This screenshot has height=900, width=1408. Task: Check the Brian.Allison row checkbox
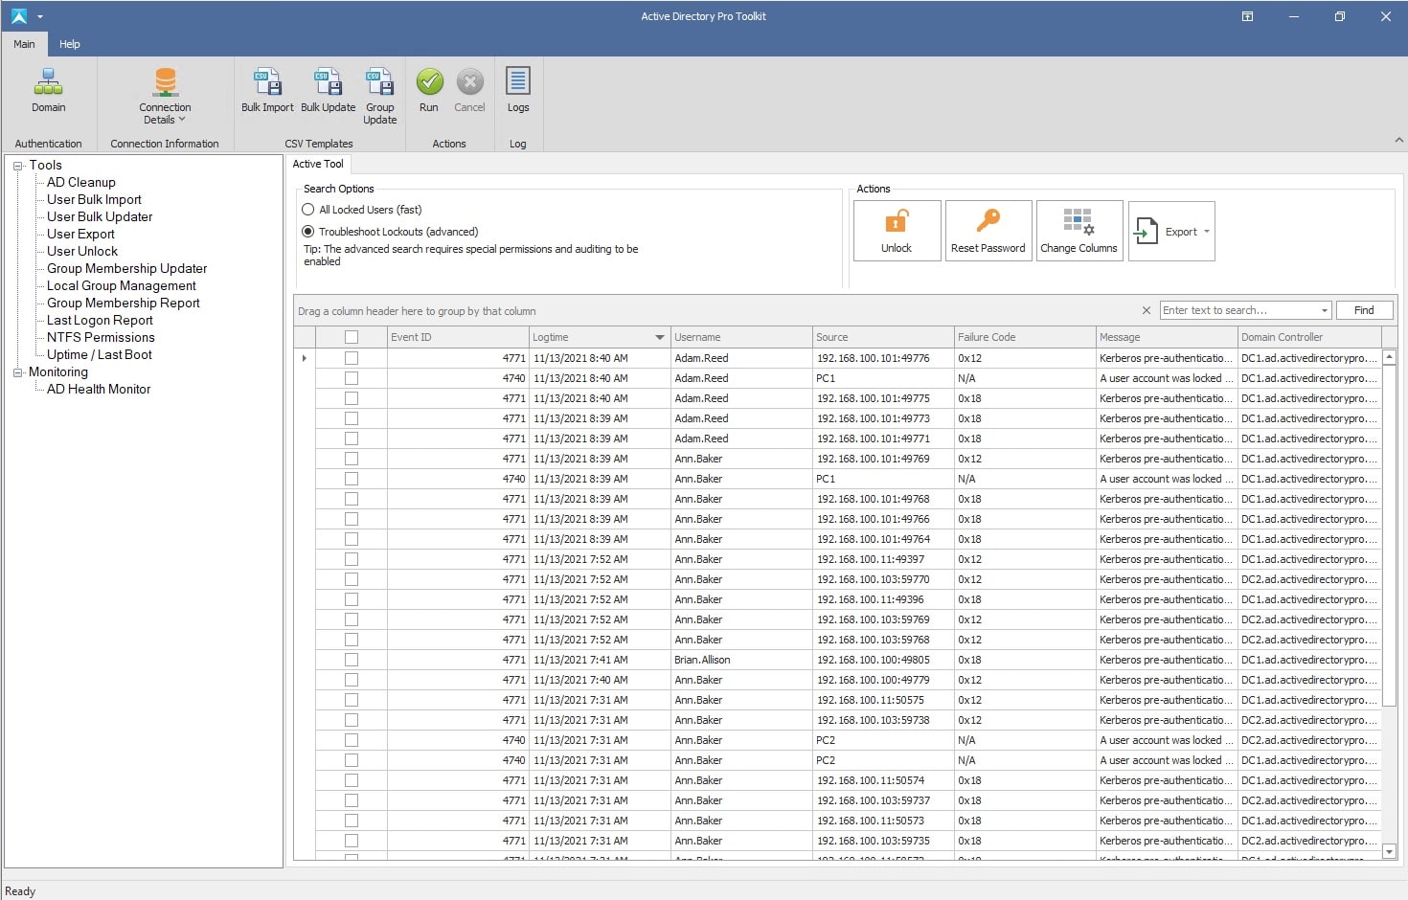pos(352,660)
